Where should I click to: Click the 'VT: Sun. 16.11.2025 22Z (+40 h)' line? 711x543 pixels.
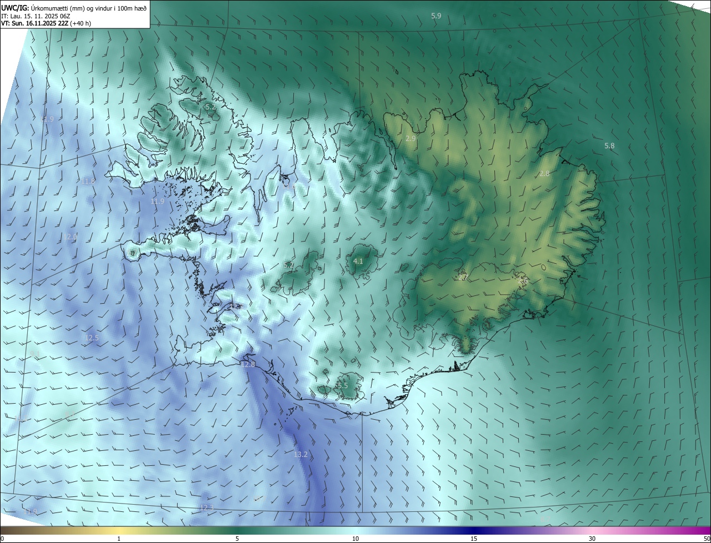point(46,23)
